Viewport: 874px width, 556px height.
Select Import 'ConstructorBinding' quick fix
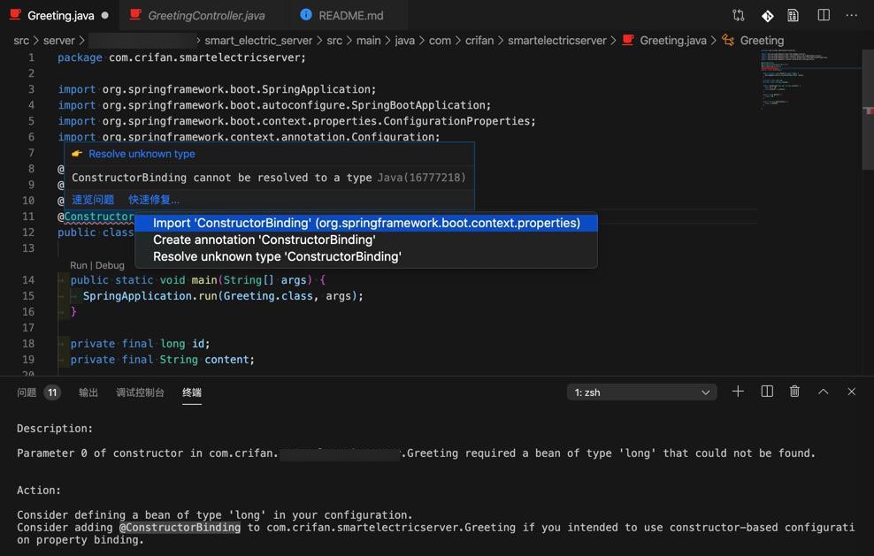tap(366, 223)
